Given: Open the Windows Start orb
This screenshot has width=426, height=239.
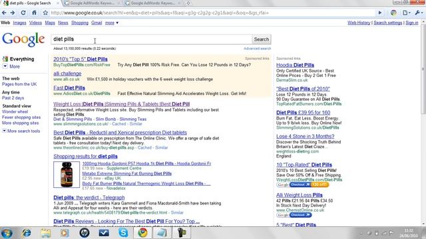Looking at the screenshot, I should (x=7, y=233).
